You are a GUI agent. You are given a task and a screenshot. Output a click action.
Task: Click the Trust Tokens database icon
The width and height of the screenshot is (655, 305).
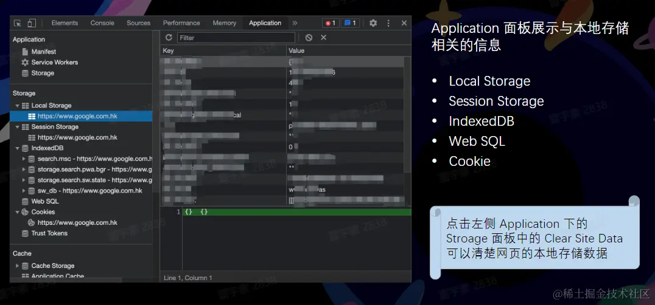[25, 233]
